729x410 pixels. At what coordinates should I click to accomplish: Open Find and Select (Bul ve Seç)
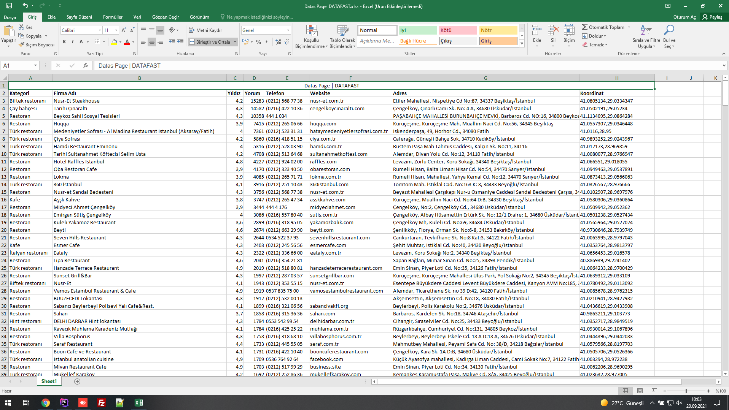tap(669, 37)
